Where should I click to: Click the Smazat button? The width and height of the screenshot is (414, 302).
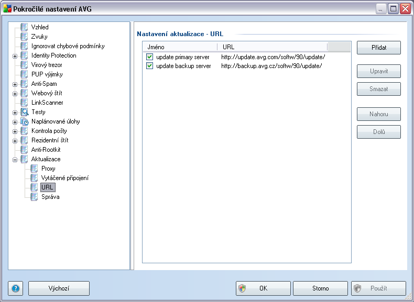point(379,89)
